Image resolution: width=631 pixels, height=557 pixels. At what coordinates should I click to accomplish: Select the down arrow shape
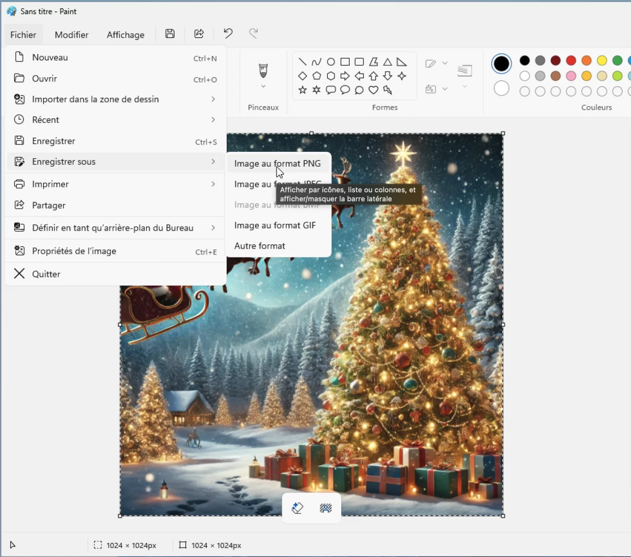(x=388, y=76)
